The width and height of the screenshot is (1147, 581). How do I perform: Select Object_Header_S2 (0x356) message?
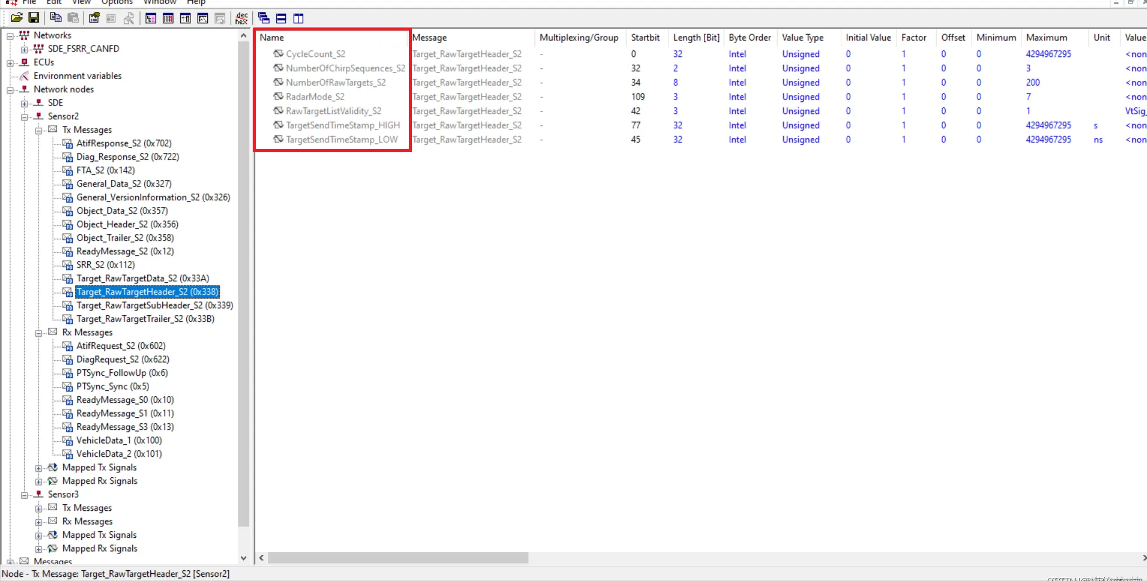(127, 224)
